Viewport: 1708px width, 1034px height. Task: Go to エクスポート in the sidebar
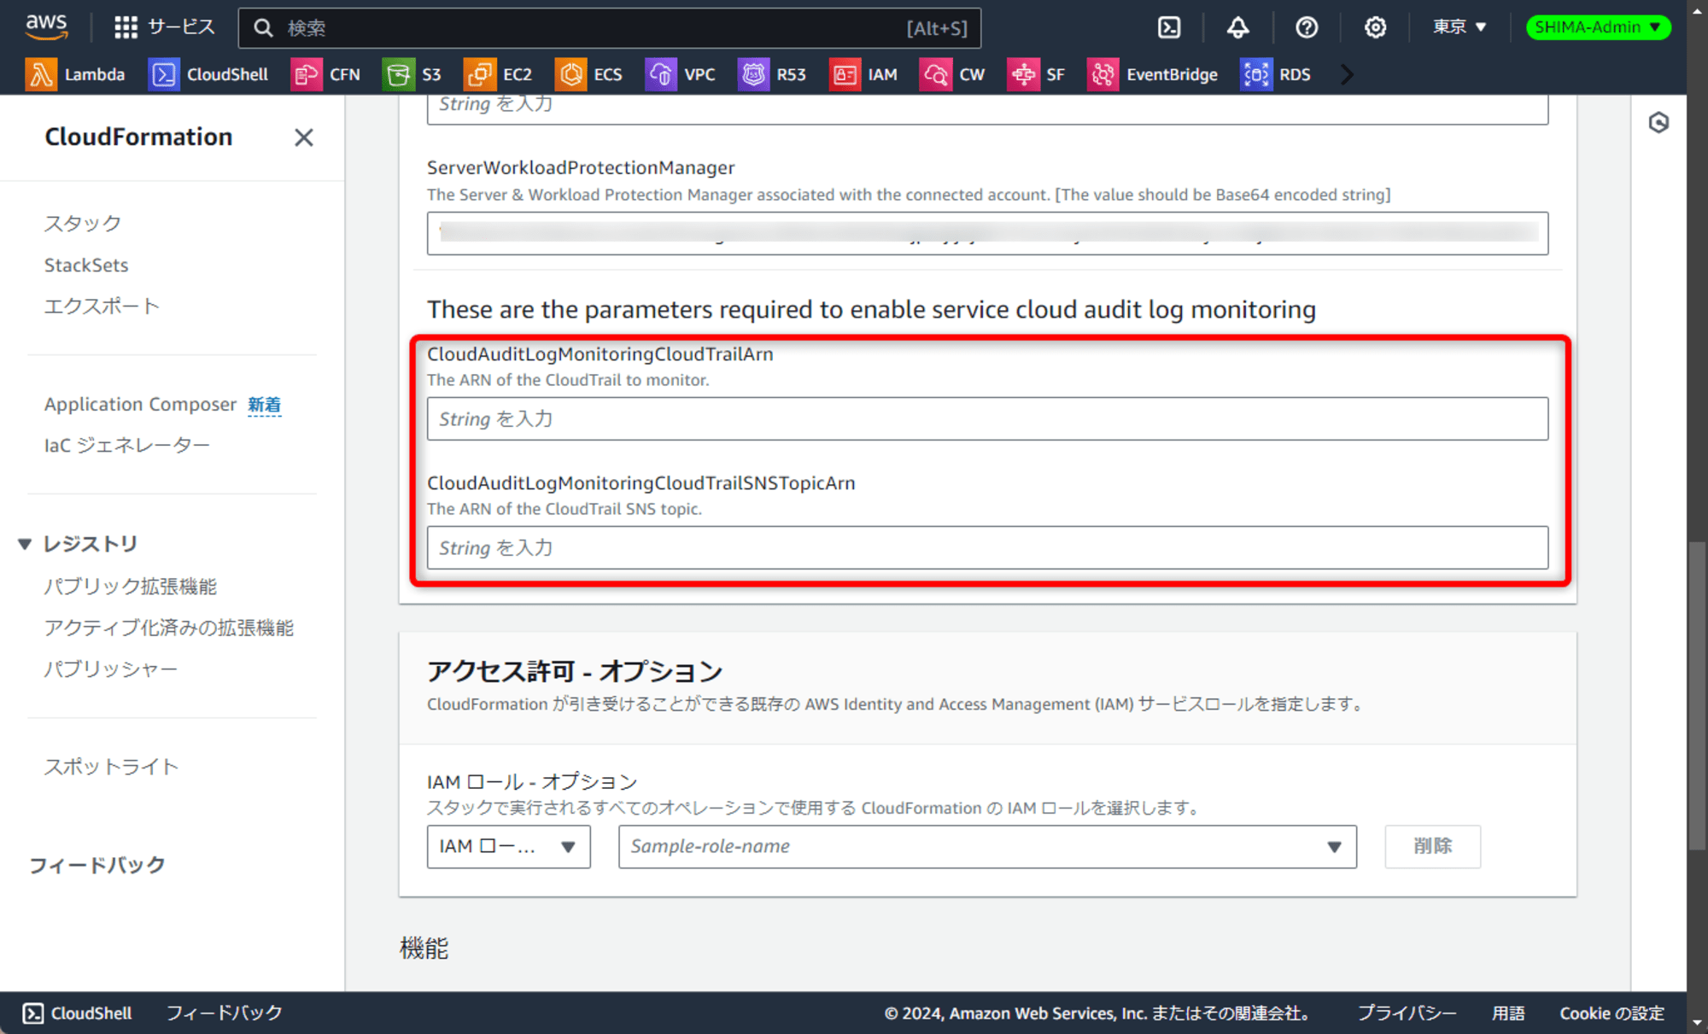102,306
